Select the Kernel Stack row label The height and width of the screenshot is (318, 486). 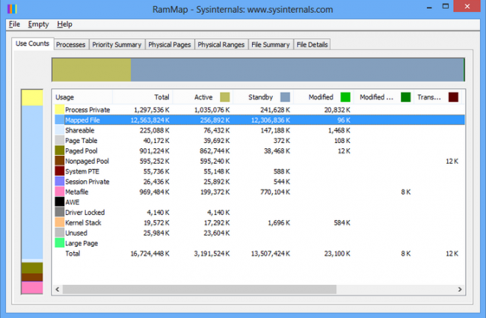(83, 222)
